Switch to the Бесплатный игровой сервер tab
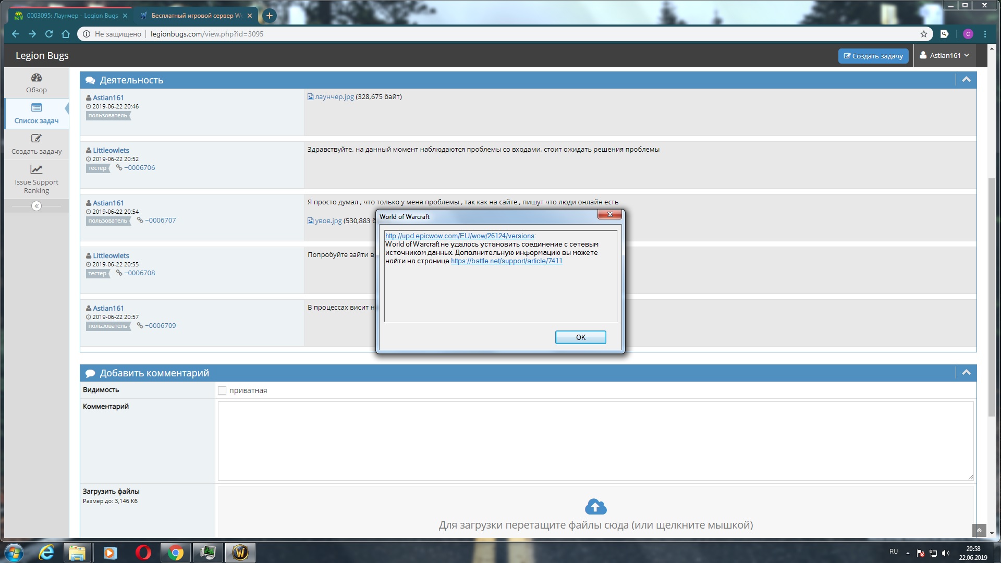 [x=196, y=16]
